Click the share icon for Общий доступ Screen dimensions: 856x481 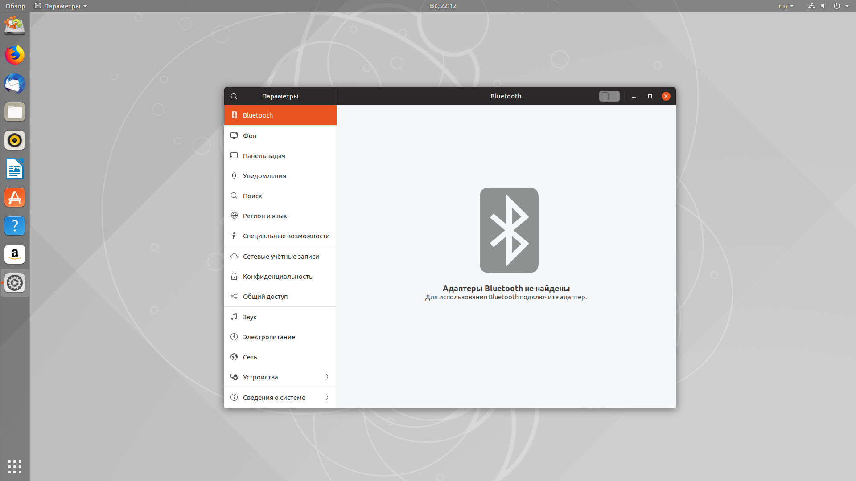click(x=234, y=297)
